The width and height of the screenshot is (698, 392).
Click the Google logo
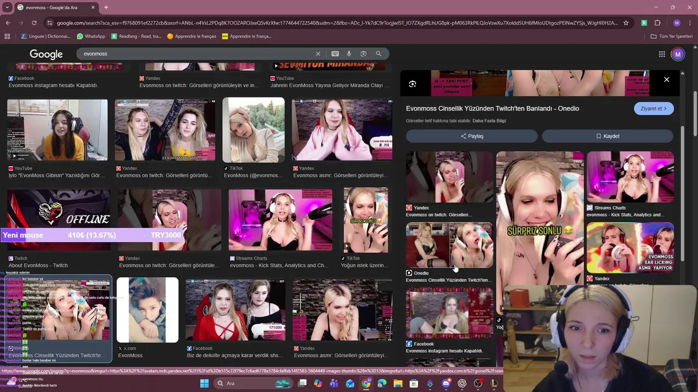coord(46,54)
